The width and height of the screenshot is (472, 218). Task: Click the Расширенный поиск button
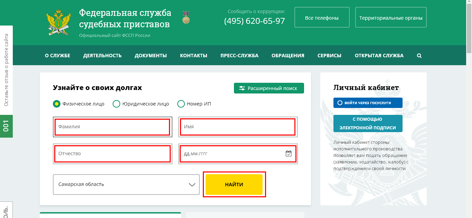coord(269,88)
